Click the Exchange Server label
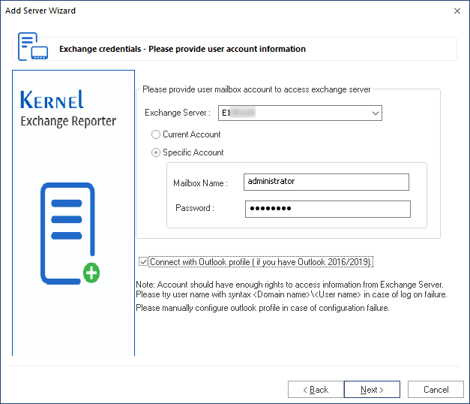The height and width of the screenshot is (404, 470). (178, 113)
